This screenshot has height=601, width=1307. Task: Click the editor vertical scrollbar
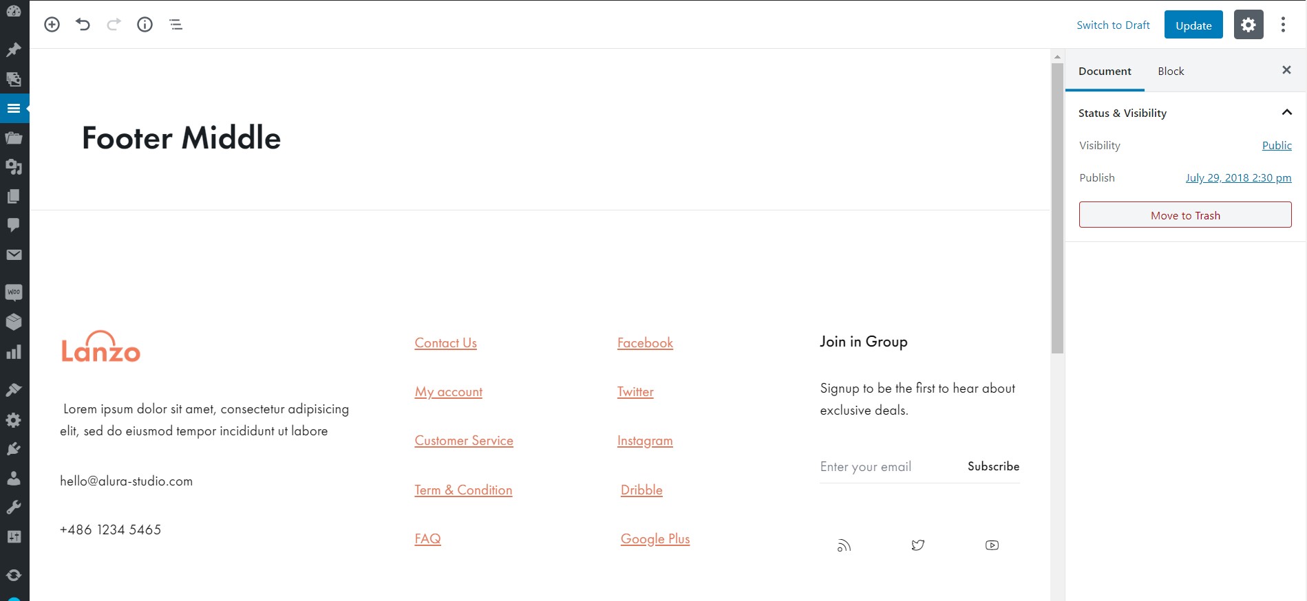tap(1057, 206)
